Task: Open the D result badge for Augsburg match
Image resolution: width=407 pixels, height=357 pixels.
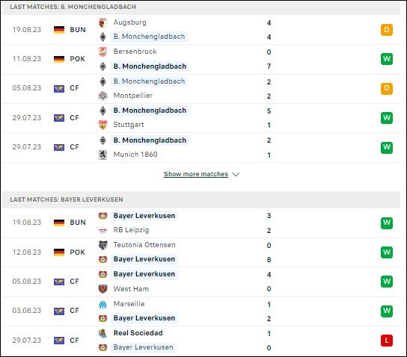Action: [x=387, y=30]
